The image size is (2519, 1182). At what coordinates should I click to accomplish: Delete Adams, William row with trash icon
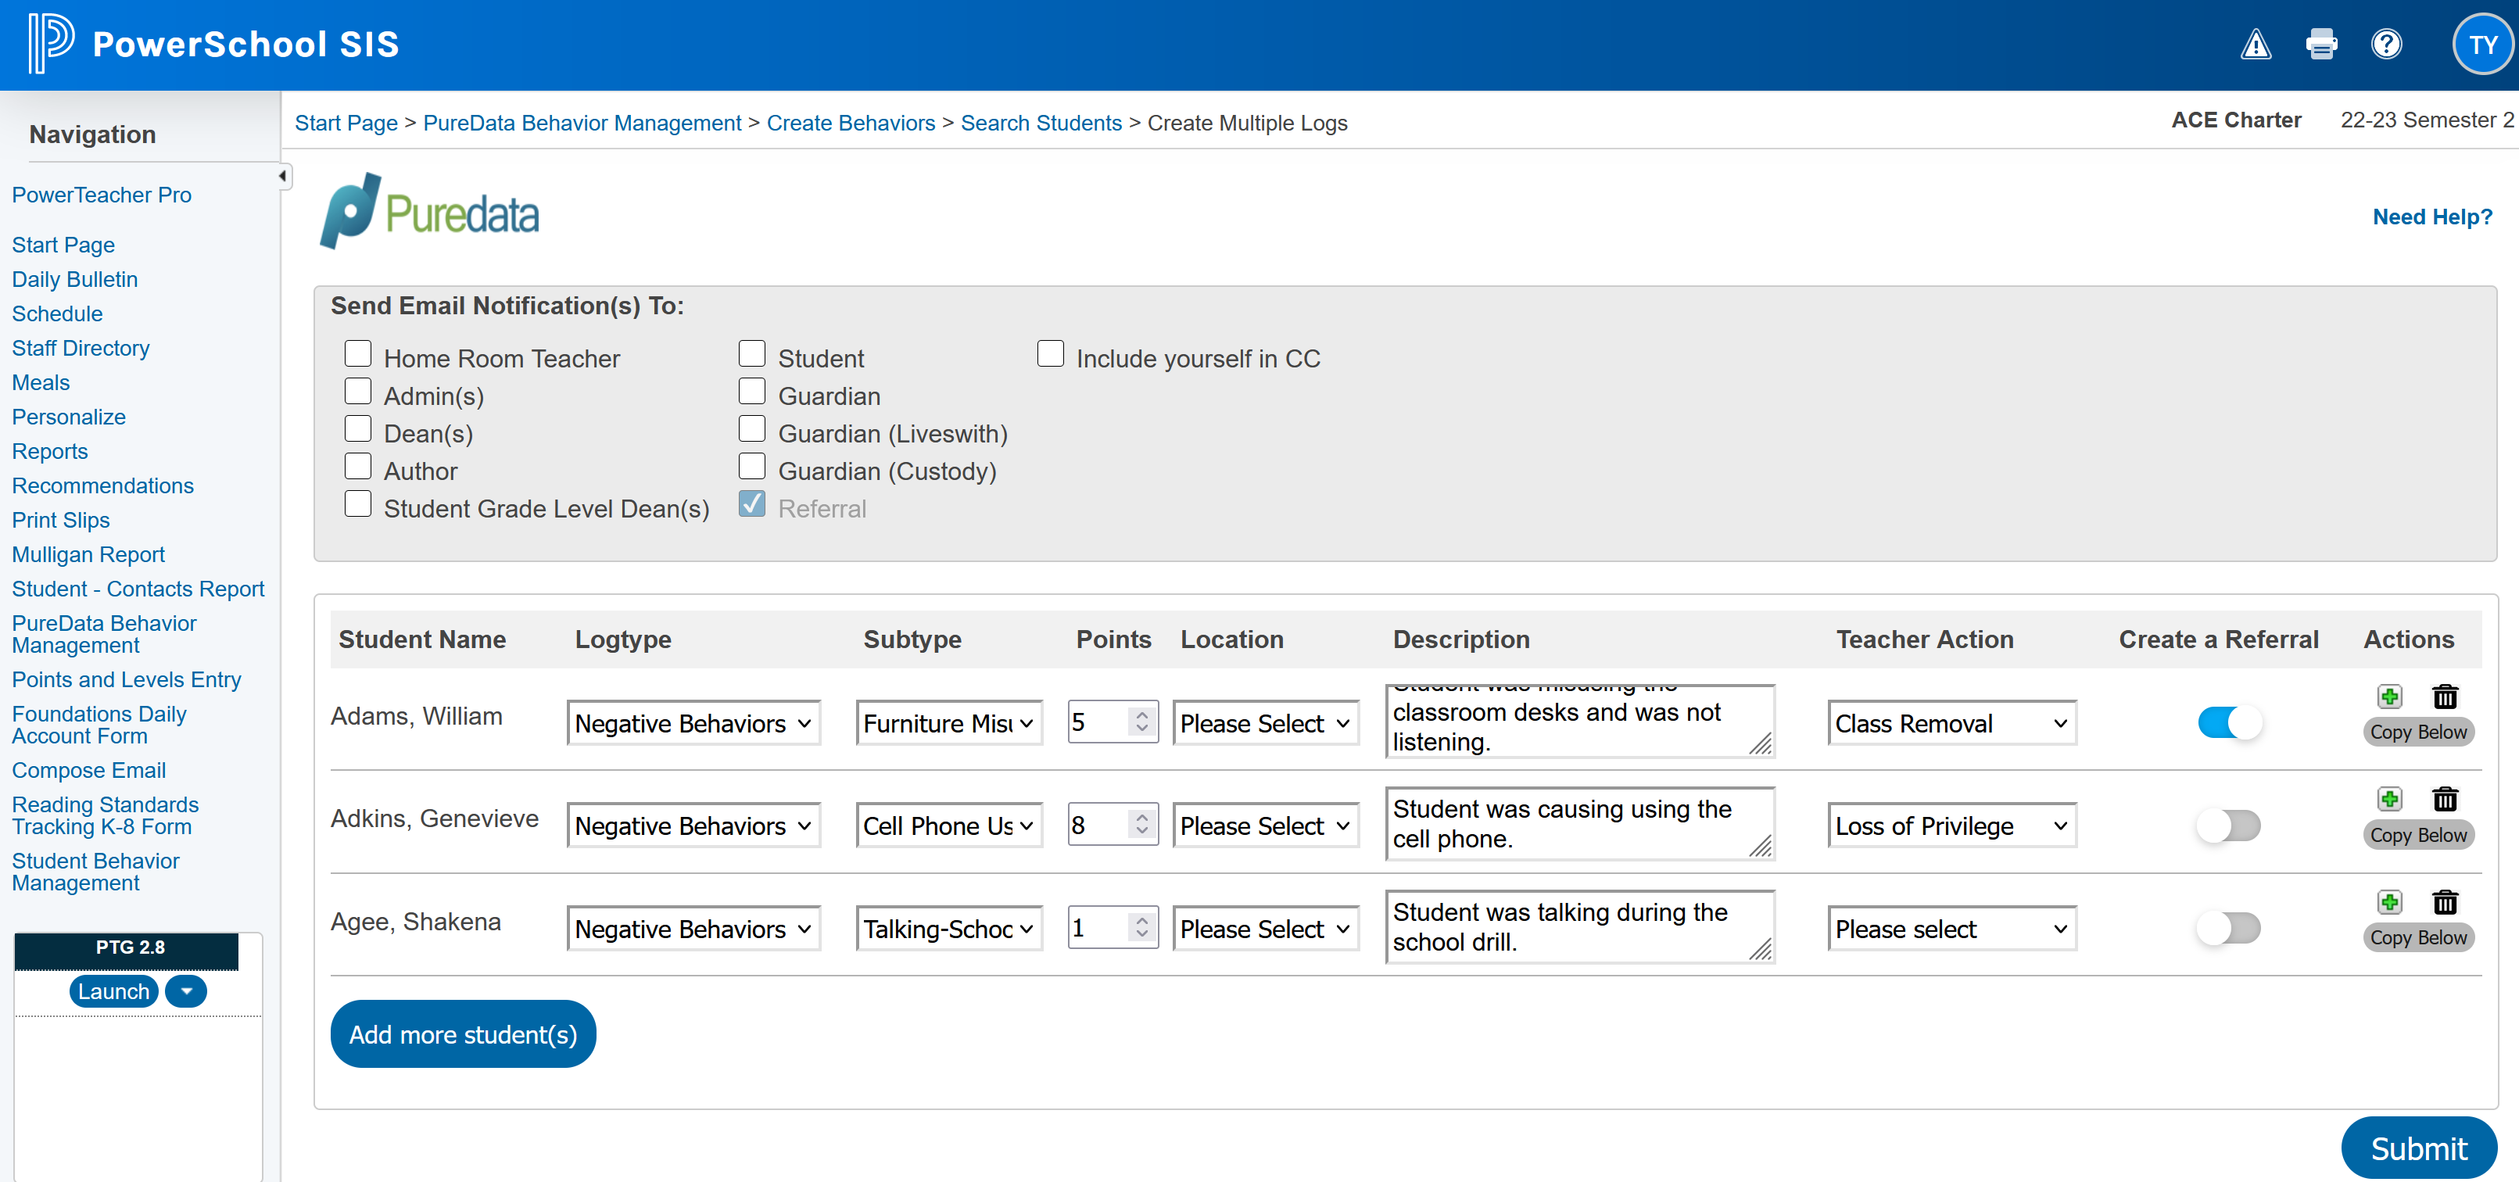click(2445, 697)
